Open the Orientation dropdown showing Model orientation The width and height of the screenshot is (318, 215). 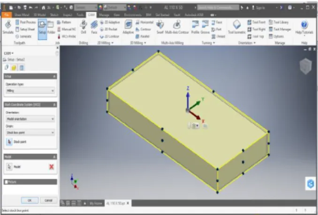[x=30, y=119]
